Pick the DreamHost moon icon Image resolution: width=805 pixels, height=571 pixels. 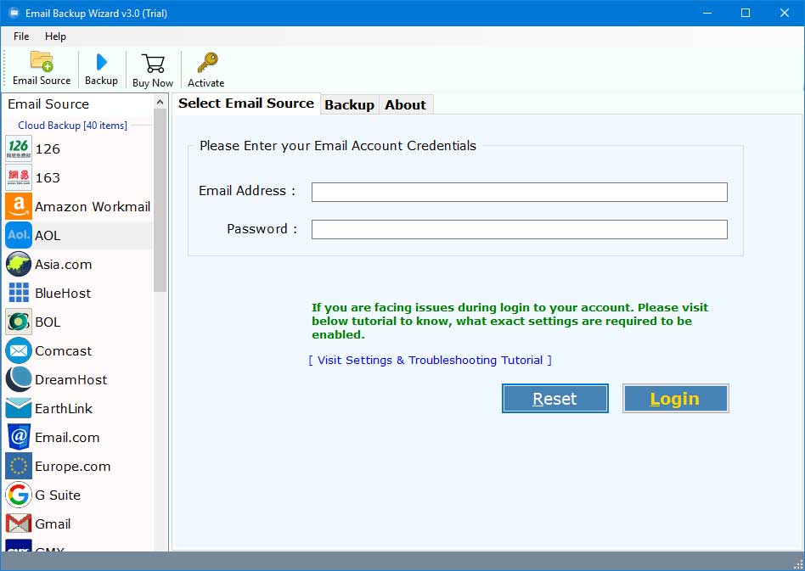coord(19,379)
